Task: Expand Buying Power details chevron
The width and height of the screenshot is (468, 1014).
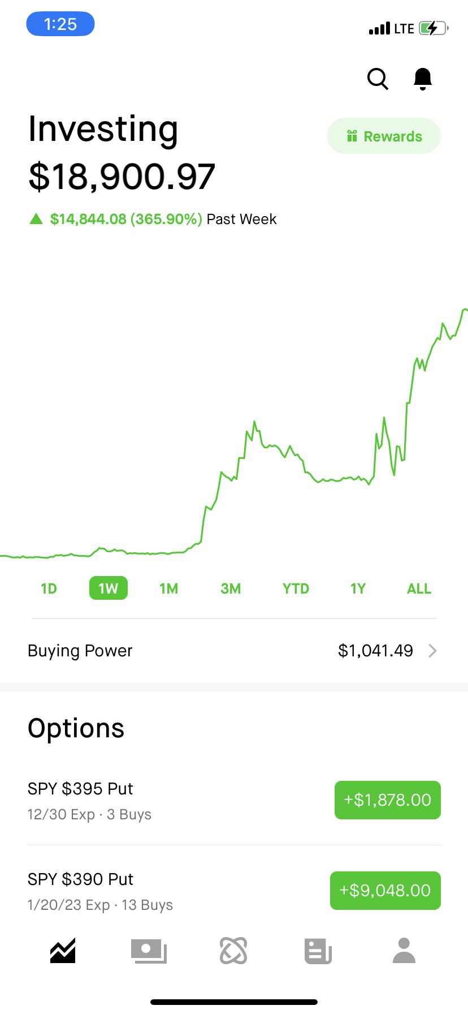Action: 432,651
